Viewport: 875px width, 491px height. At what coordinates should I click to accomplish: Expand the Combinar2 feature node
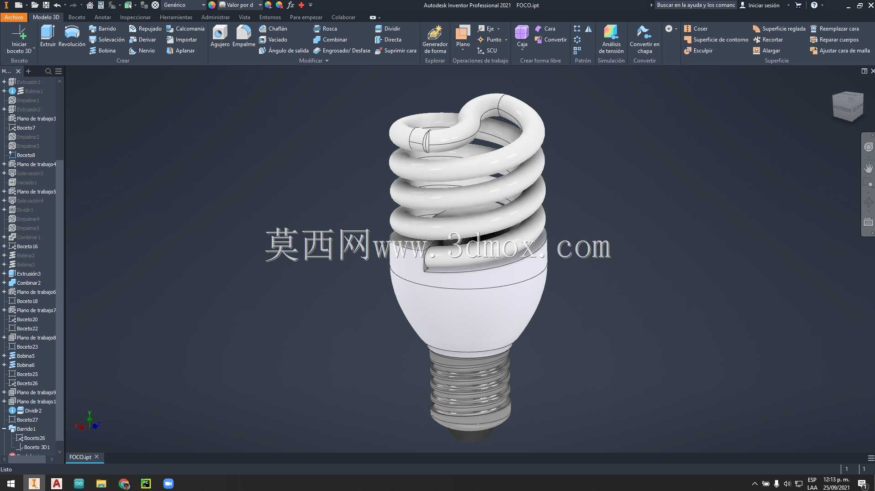click(x=4, y=283)
